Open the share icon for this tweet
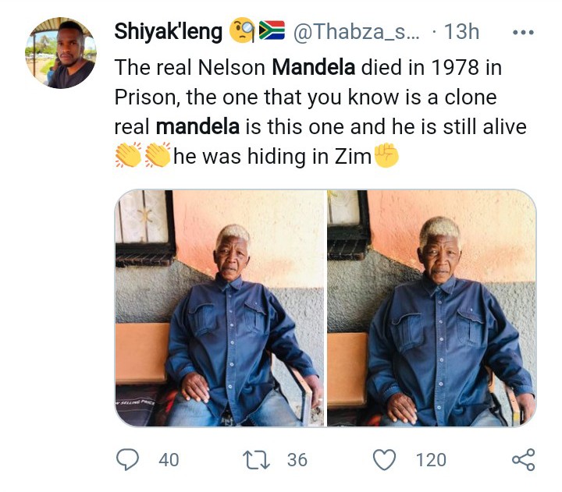The height and width of the screenshot is (492, 562). point(523,459)
